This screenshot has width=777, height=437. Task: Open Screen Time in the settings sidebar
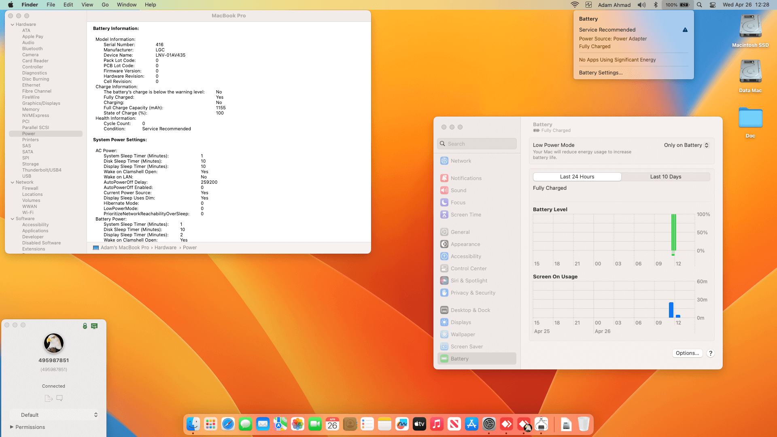click(x=477, y=214)
